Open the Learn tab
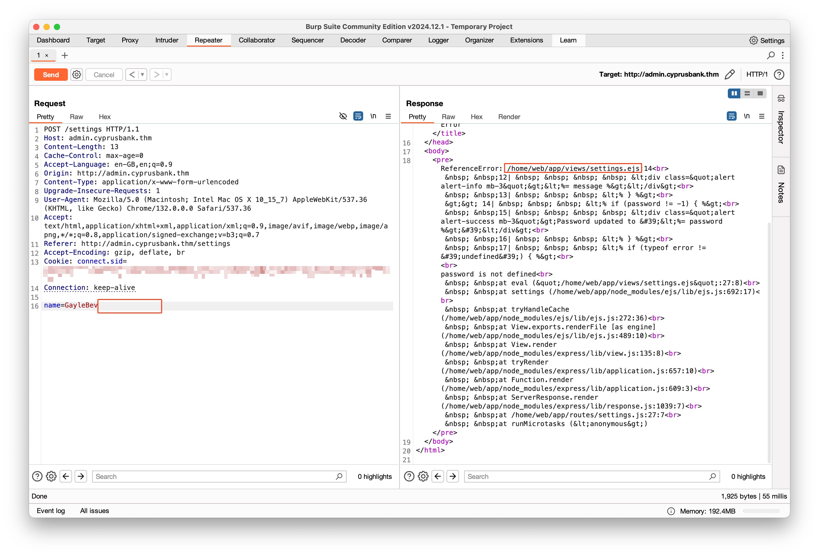The height and width of the screenshot is (556, 819). tap(568, 40)
